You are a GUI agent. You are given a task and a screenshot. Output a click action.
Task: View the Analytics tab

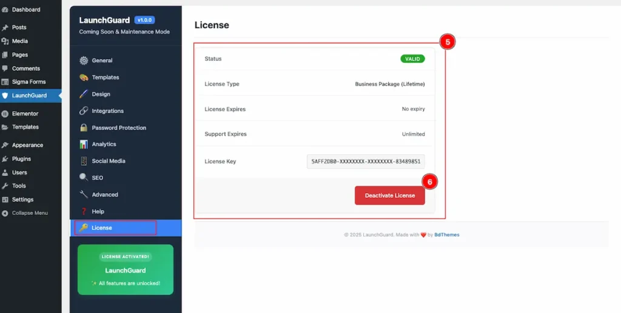pos(126,144)
